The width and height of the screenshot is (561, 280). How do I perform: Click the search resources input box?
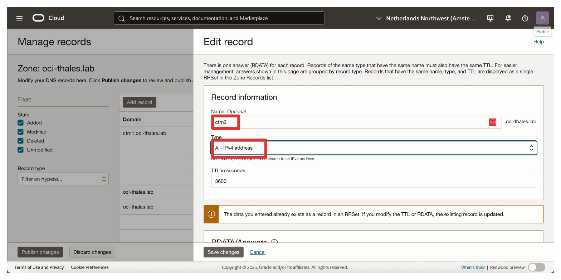click(219, 18)
